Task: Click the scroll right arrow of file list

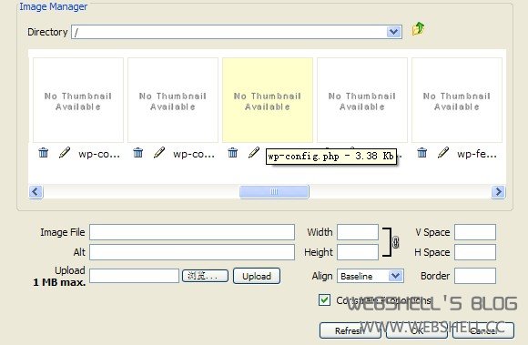Action: pyautogui.click(x=498, y=191)
